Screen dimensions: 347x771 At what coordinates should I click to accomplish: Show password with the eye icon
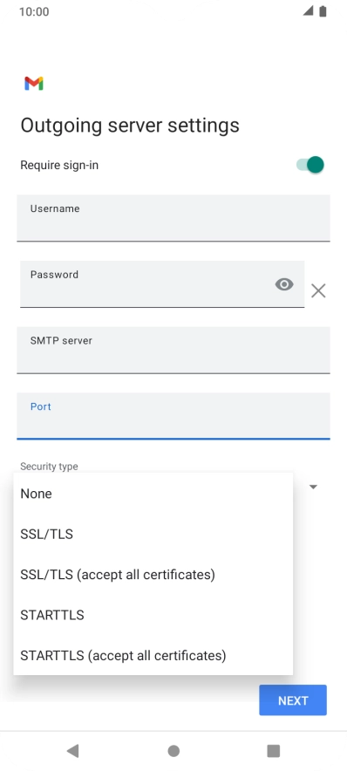tap(284, 284)
